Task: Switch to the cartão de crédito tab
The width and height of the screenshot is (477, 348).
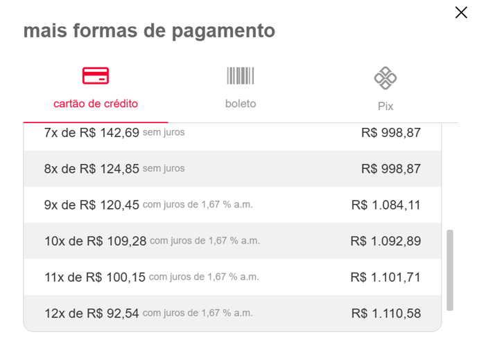Action: (96, 104)
